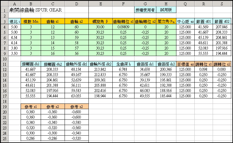The image size is (233, 143).
Task: Select the 參考 x1 header cell
Action: pyautogui.click(x=31, y=107)
